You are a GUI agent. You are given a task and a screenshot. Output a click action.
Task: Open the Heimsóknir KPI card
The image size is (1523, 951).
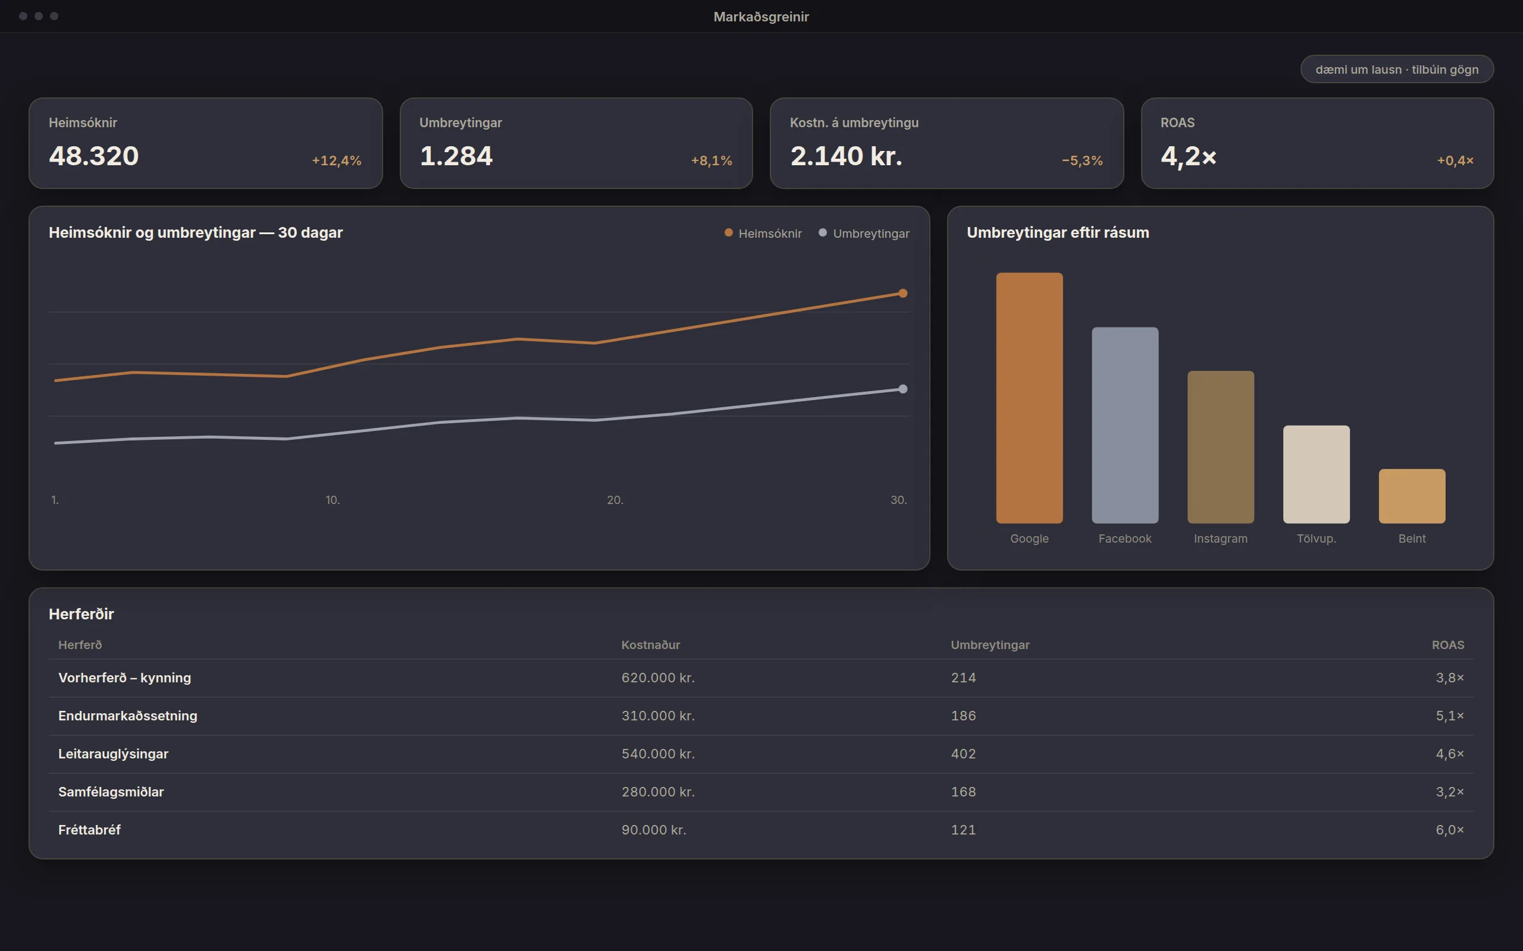coord(206,143)
